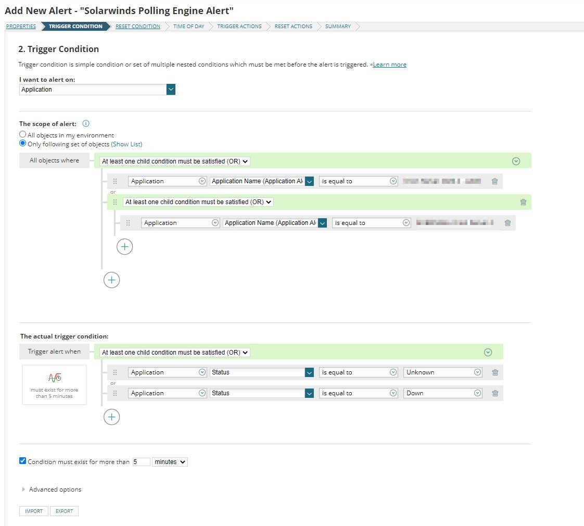Go to the Reset Condition step

click(138, 27)
